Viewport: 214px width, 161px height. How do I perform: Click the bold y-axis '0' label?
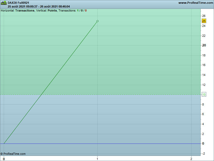coord(203,144)
